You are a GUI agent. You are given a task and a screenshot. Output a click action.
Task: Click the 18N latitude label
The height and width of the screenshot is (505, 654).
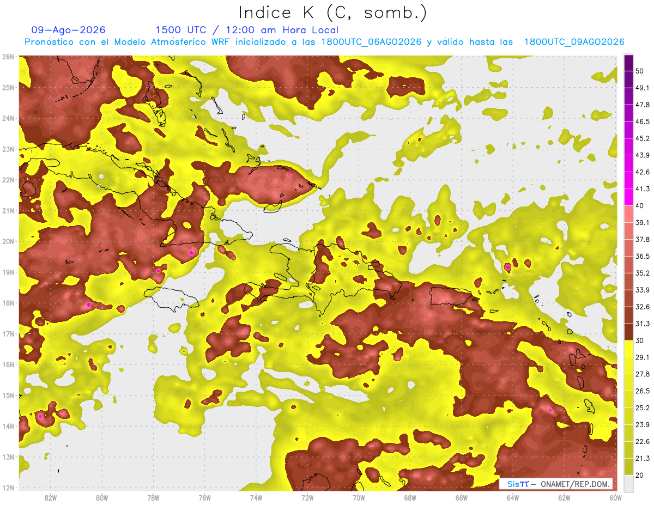point(8,303)
